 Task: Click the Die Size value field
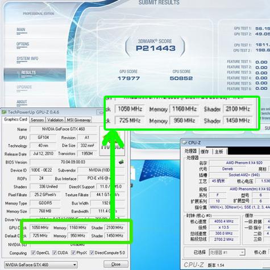pos(87,146)
